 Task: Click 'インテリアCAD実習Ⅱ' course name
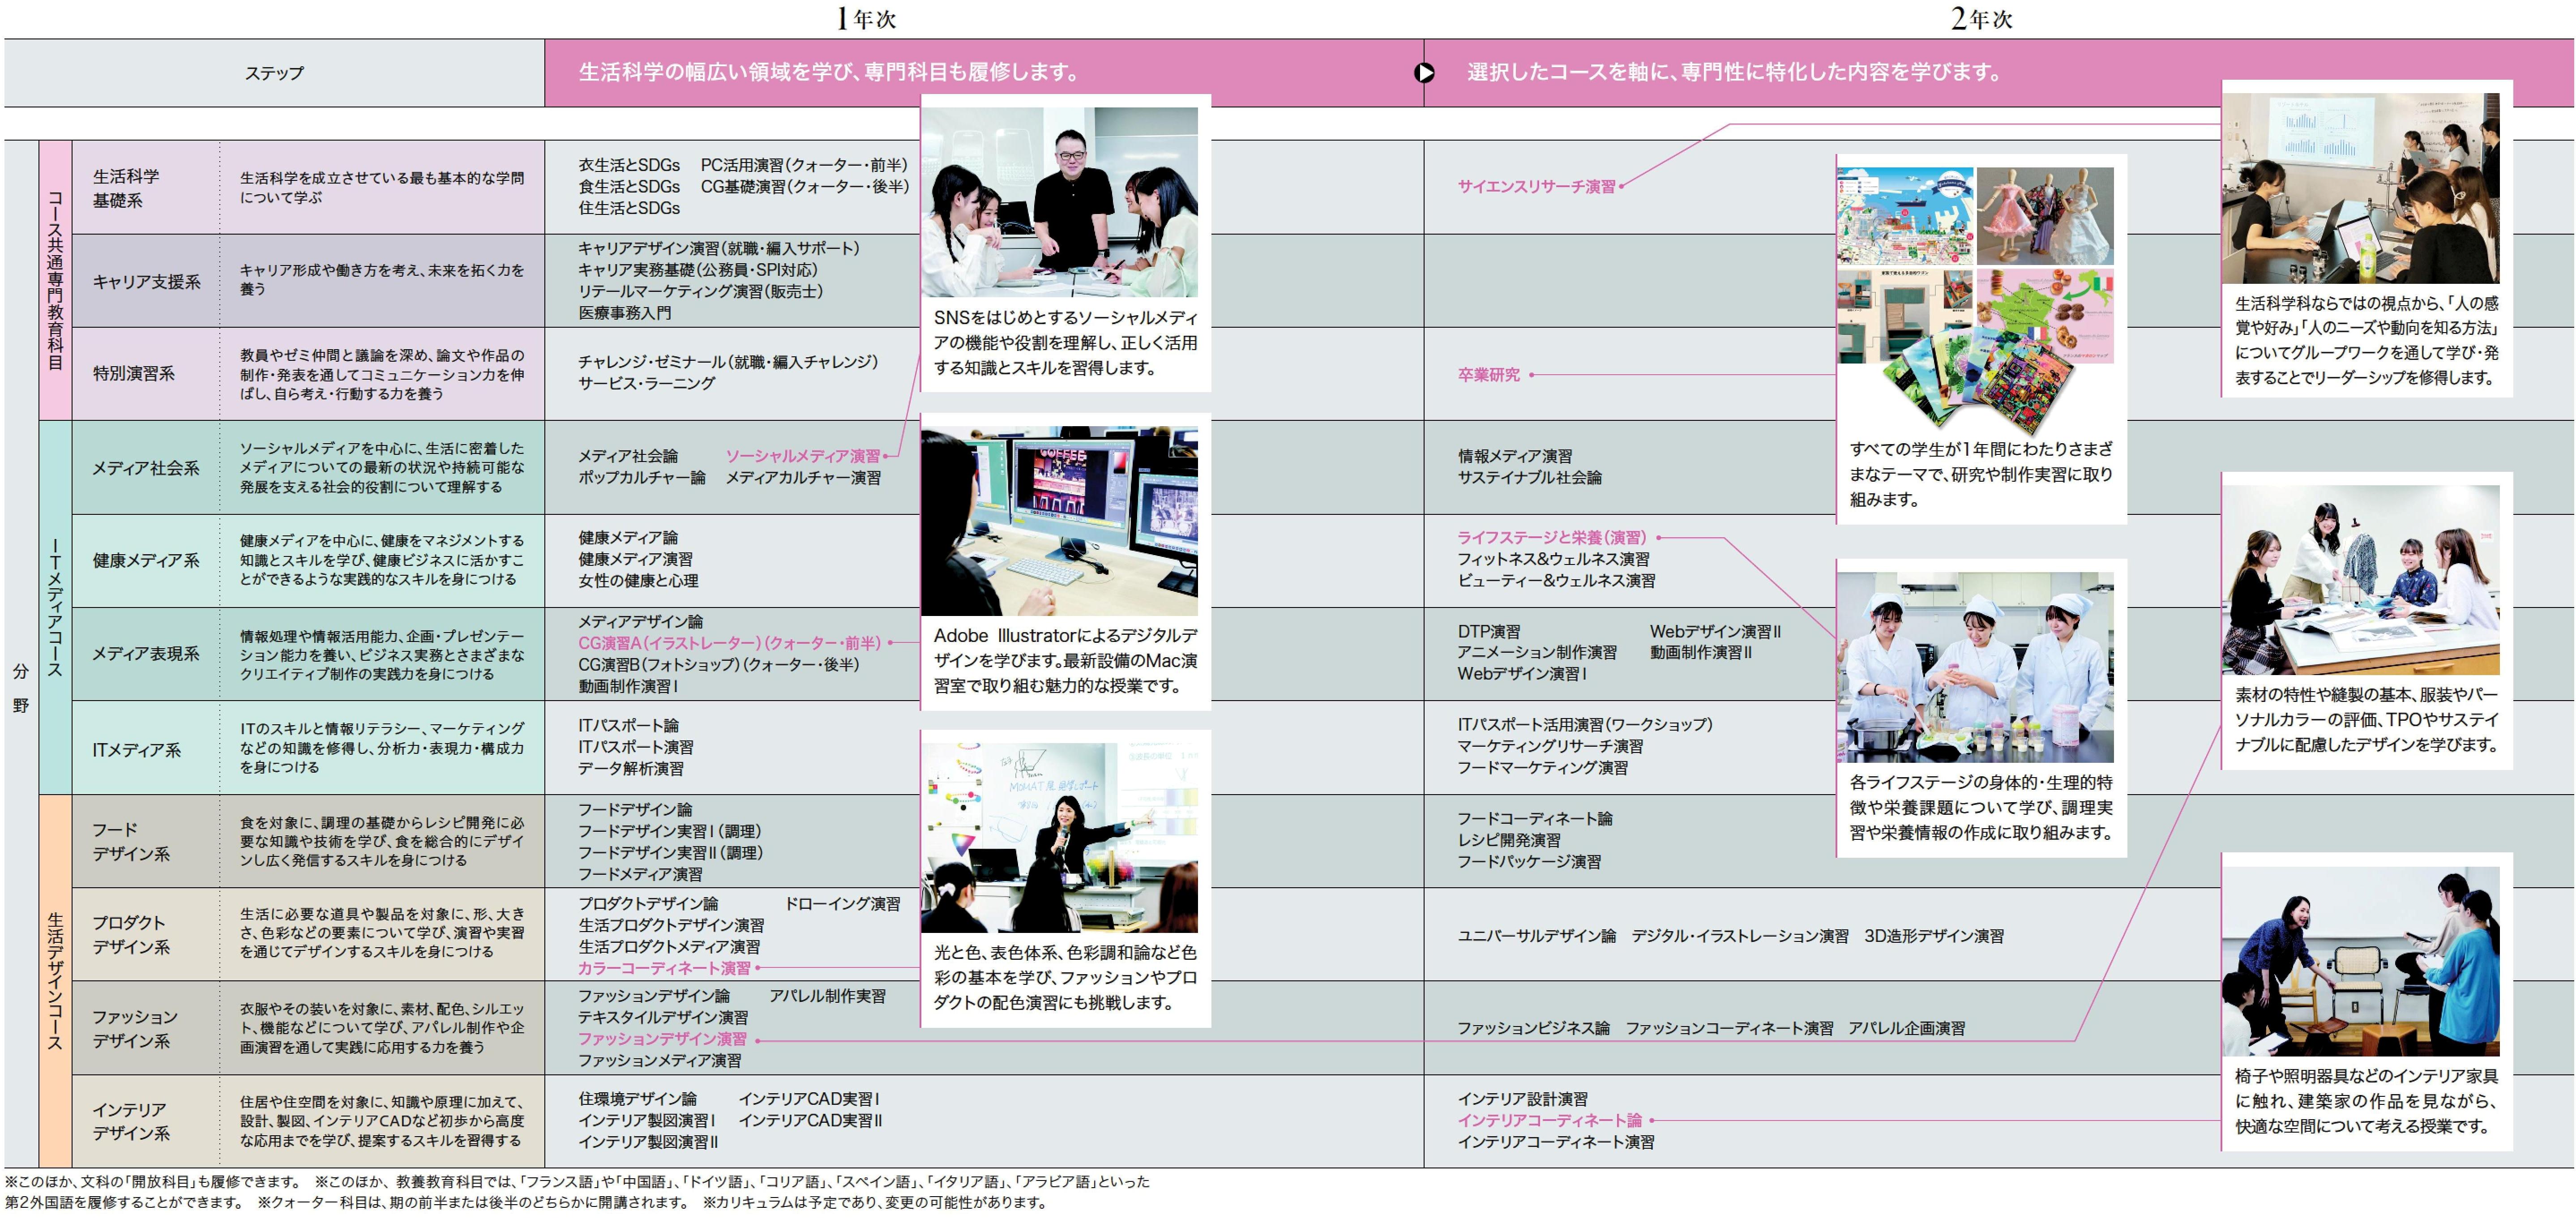coord(811,1120)
